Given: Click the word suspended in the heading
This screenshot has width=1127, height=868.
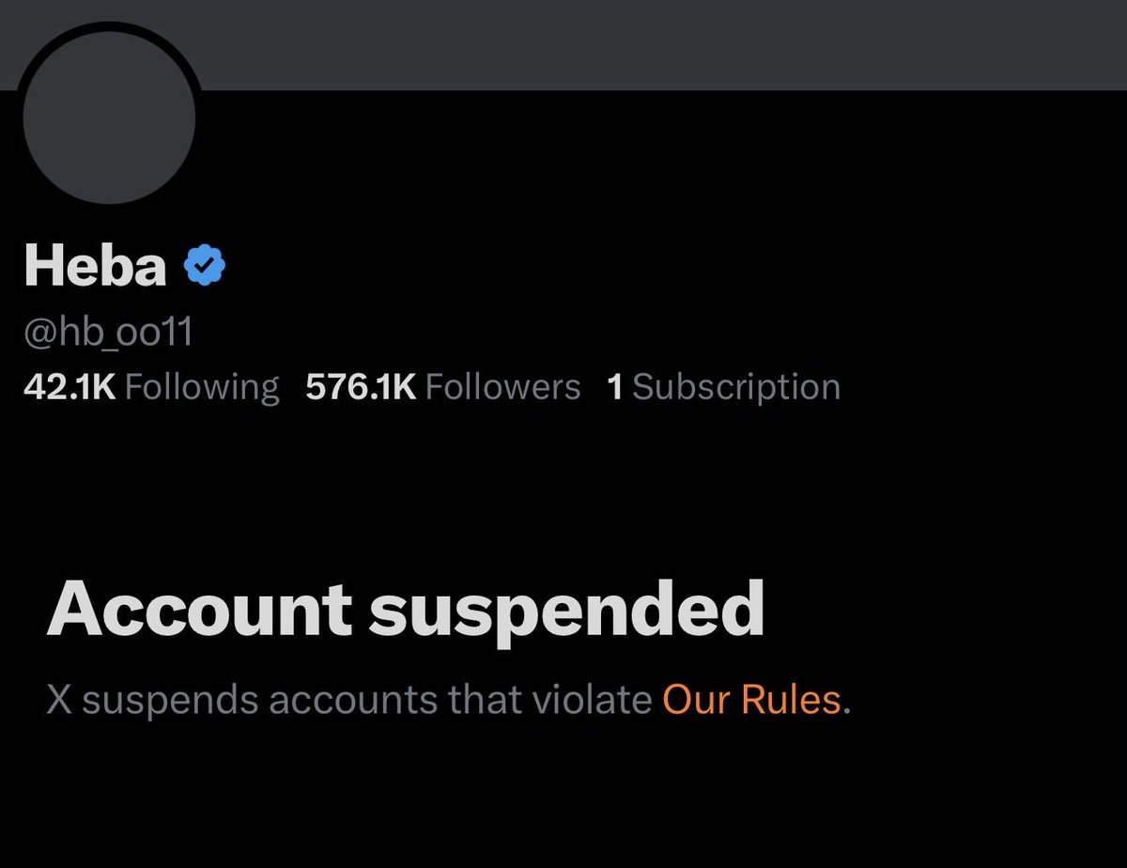Looking at the screenshot, I should (566, 612).
